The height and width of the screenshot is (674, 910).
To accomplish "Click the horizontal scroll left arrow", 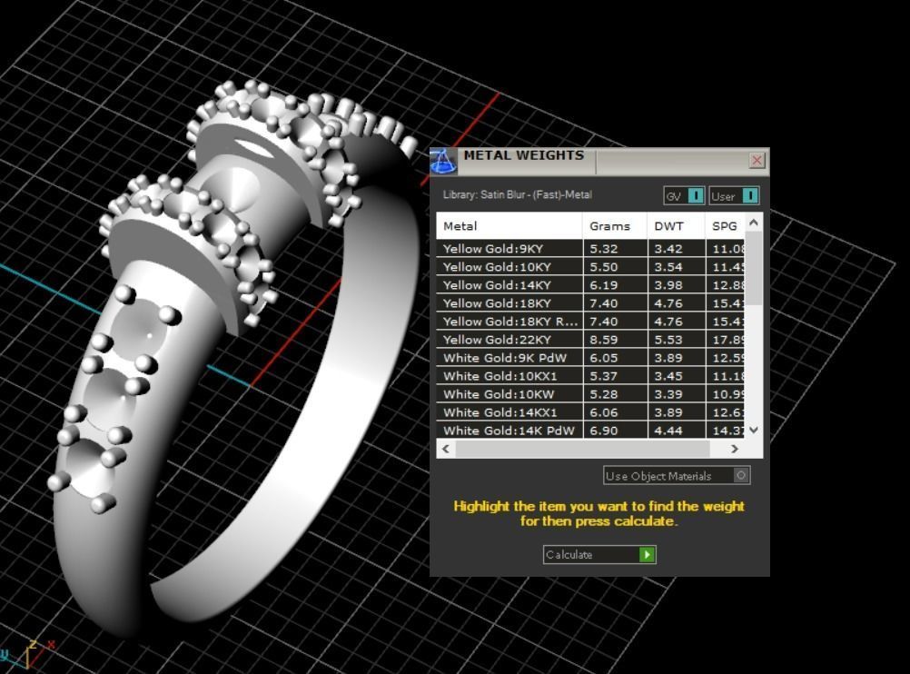I will click(x=446, y=449).
